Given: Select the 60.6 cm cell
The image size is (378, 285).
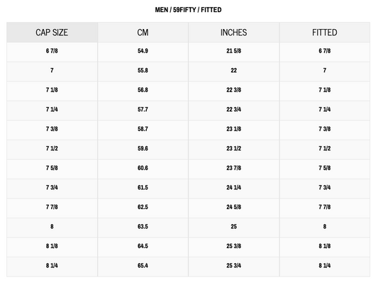Looking at the screenshot, I should point(143,168).
